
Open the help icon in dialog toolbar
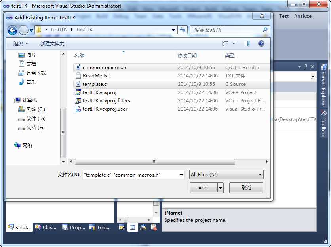click(261, 43)
